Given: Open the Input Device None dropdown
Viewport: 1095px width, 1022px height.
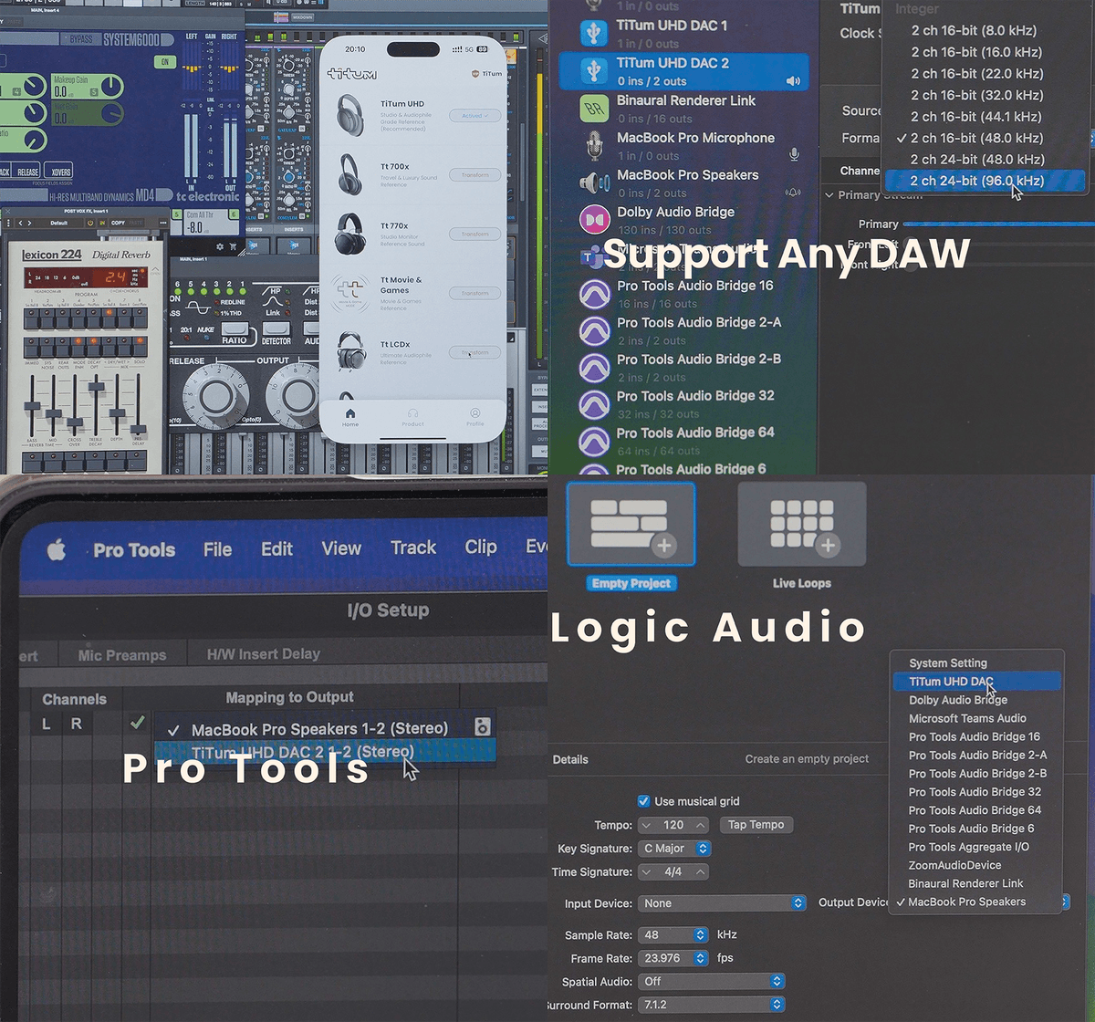Looking at the screenshot, I should coord(722,903).
